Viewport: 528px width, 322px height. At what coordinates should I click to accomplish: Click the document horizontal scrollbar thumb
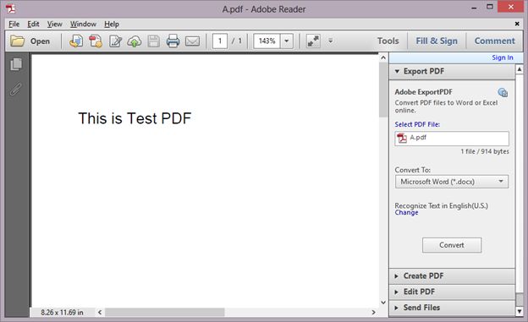(165, 312)
